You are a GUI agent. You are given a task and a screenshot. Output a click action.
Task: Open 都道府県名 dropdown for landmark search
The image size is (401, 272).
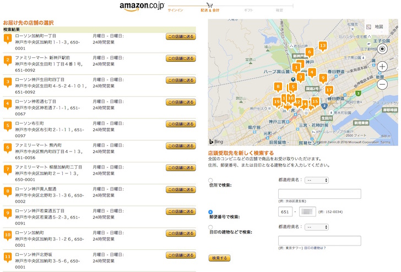click(317, 227)
